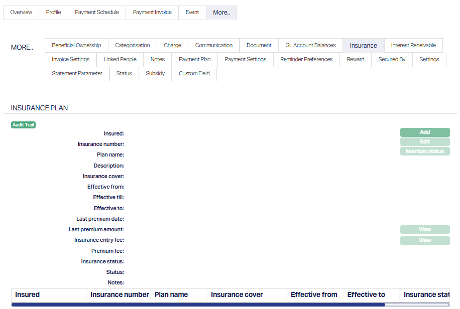The width and height of the screenshot is (460, 309).
Task: Click View beside Last premium amount
Action: (x=425, y=230)
